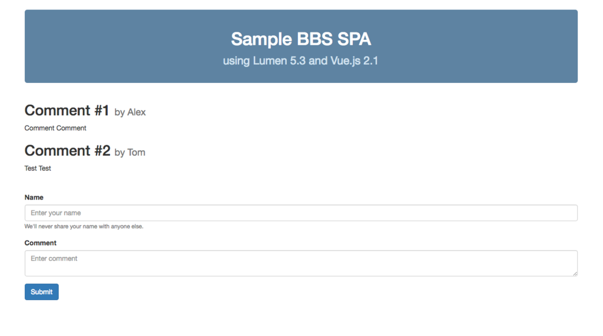603x336 pixels.
Task: Click the 'Sample BBS SPA' header title
Action: coord(301,39)
